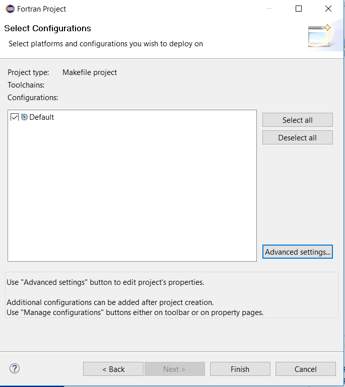345x387 pixels.
Task: Click the Eclipse logo in title bar
Action: pos(10,9)
